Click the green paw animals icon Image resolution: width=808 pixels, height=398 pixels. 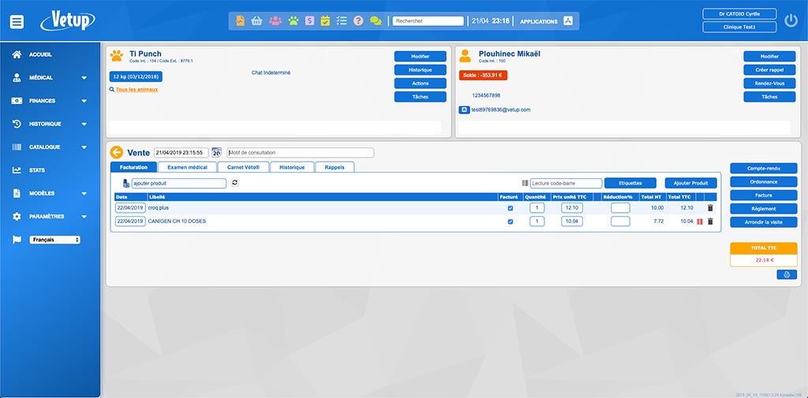pos(293,21)
